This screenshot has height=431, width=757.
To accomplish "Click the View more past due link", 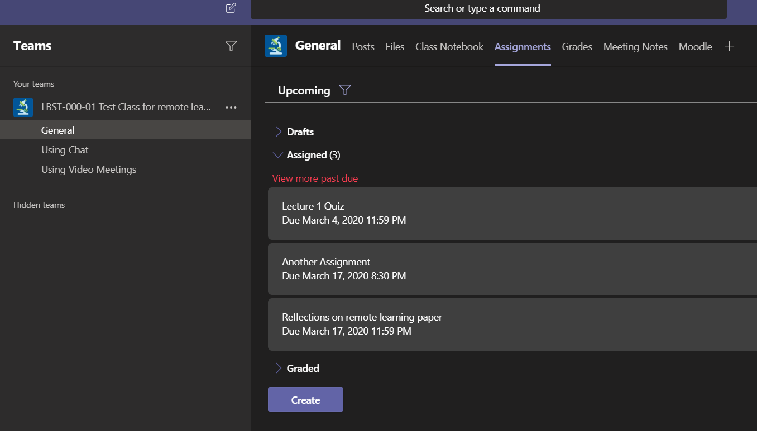I will (x=315, y=178).
